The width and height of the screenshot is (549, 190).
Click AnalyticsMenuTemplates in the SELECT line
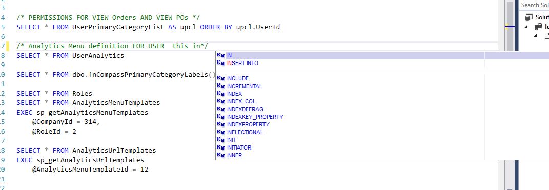pos(116,103)
